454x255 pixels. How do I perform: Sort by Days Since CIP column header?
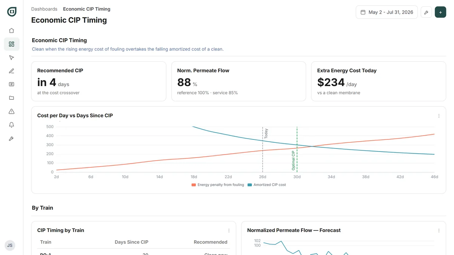(132, 242)
